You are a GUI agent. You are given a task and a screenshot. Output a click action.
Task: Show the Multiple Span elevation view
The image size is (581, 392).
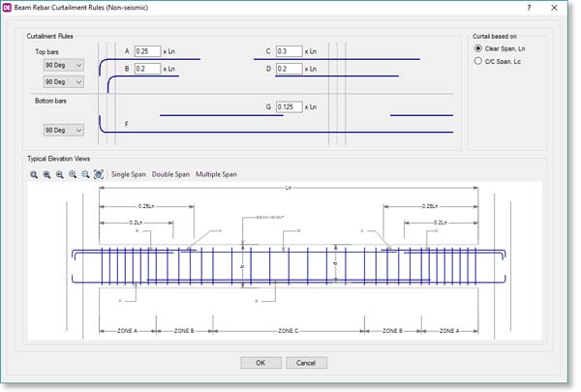coord(216,174)
